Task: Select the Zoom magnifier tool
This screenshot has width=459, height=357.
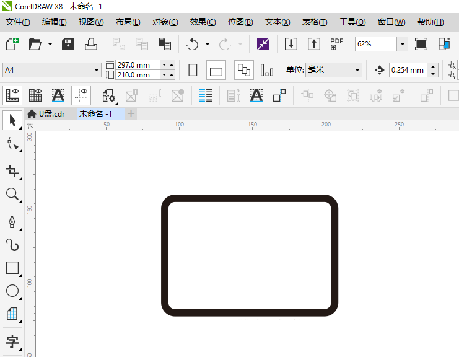Action: (x=12, y=195)
